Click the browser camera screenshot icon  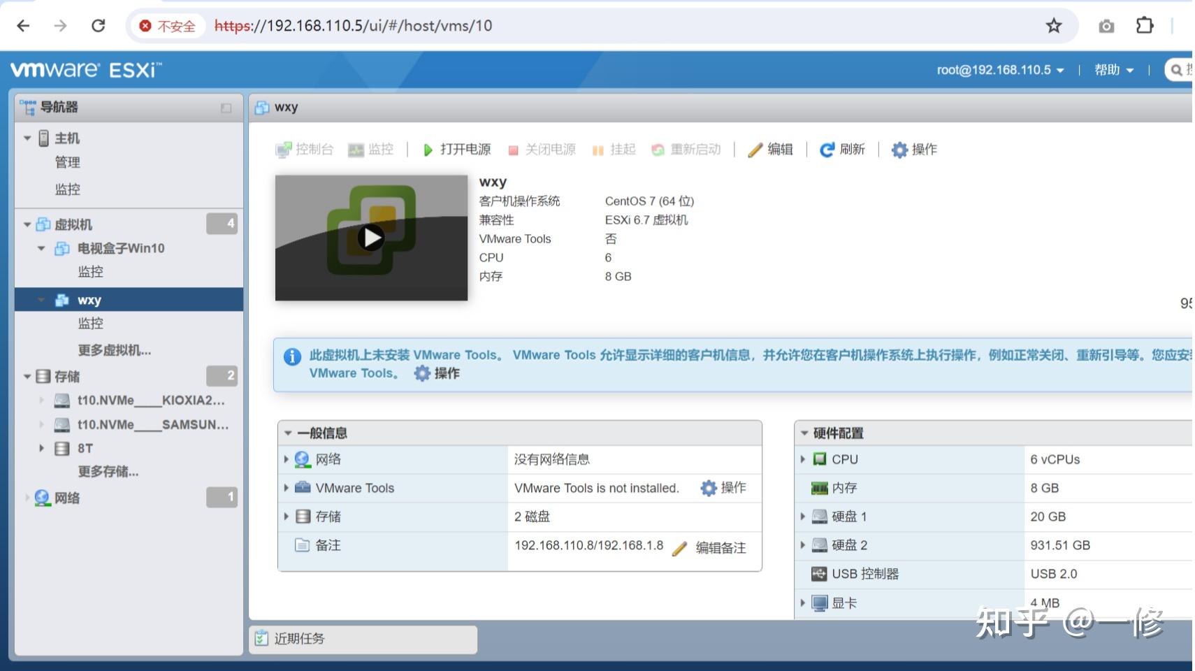tap(1106, 27)
